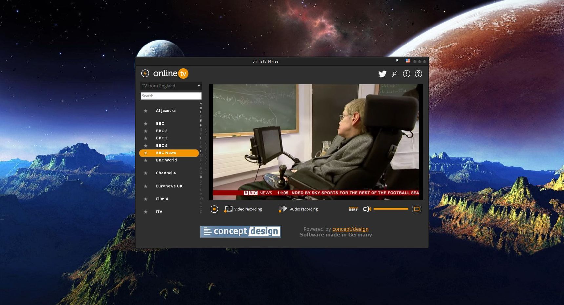The image size is (564, 305).
Task: Jump to letter A in alphabet index
Action: [201, 104]
